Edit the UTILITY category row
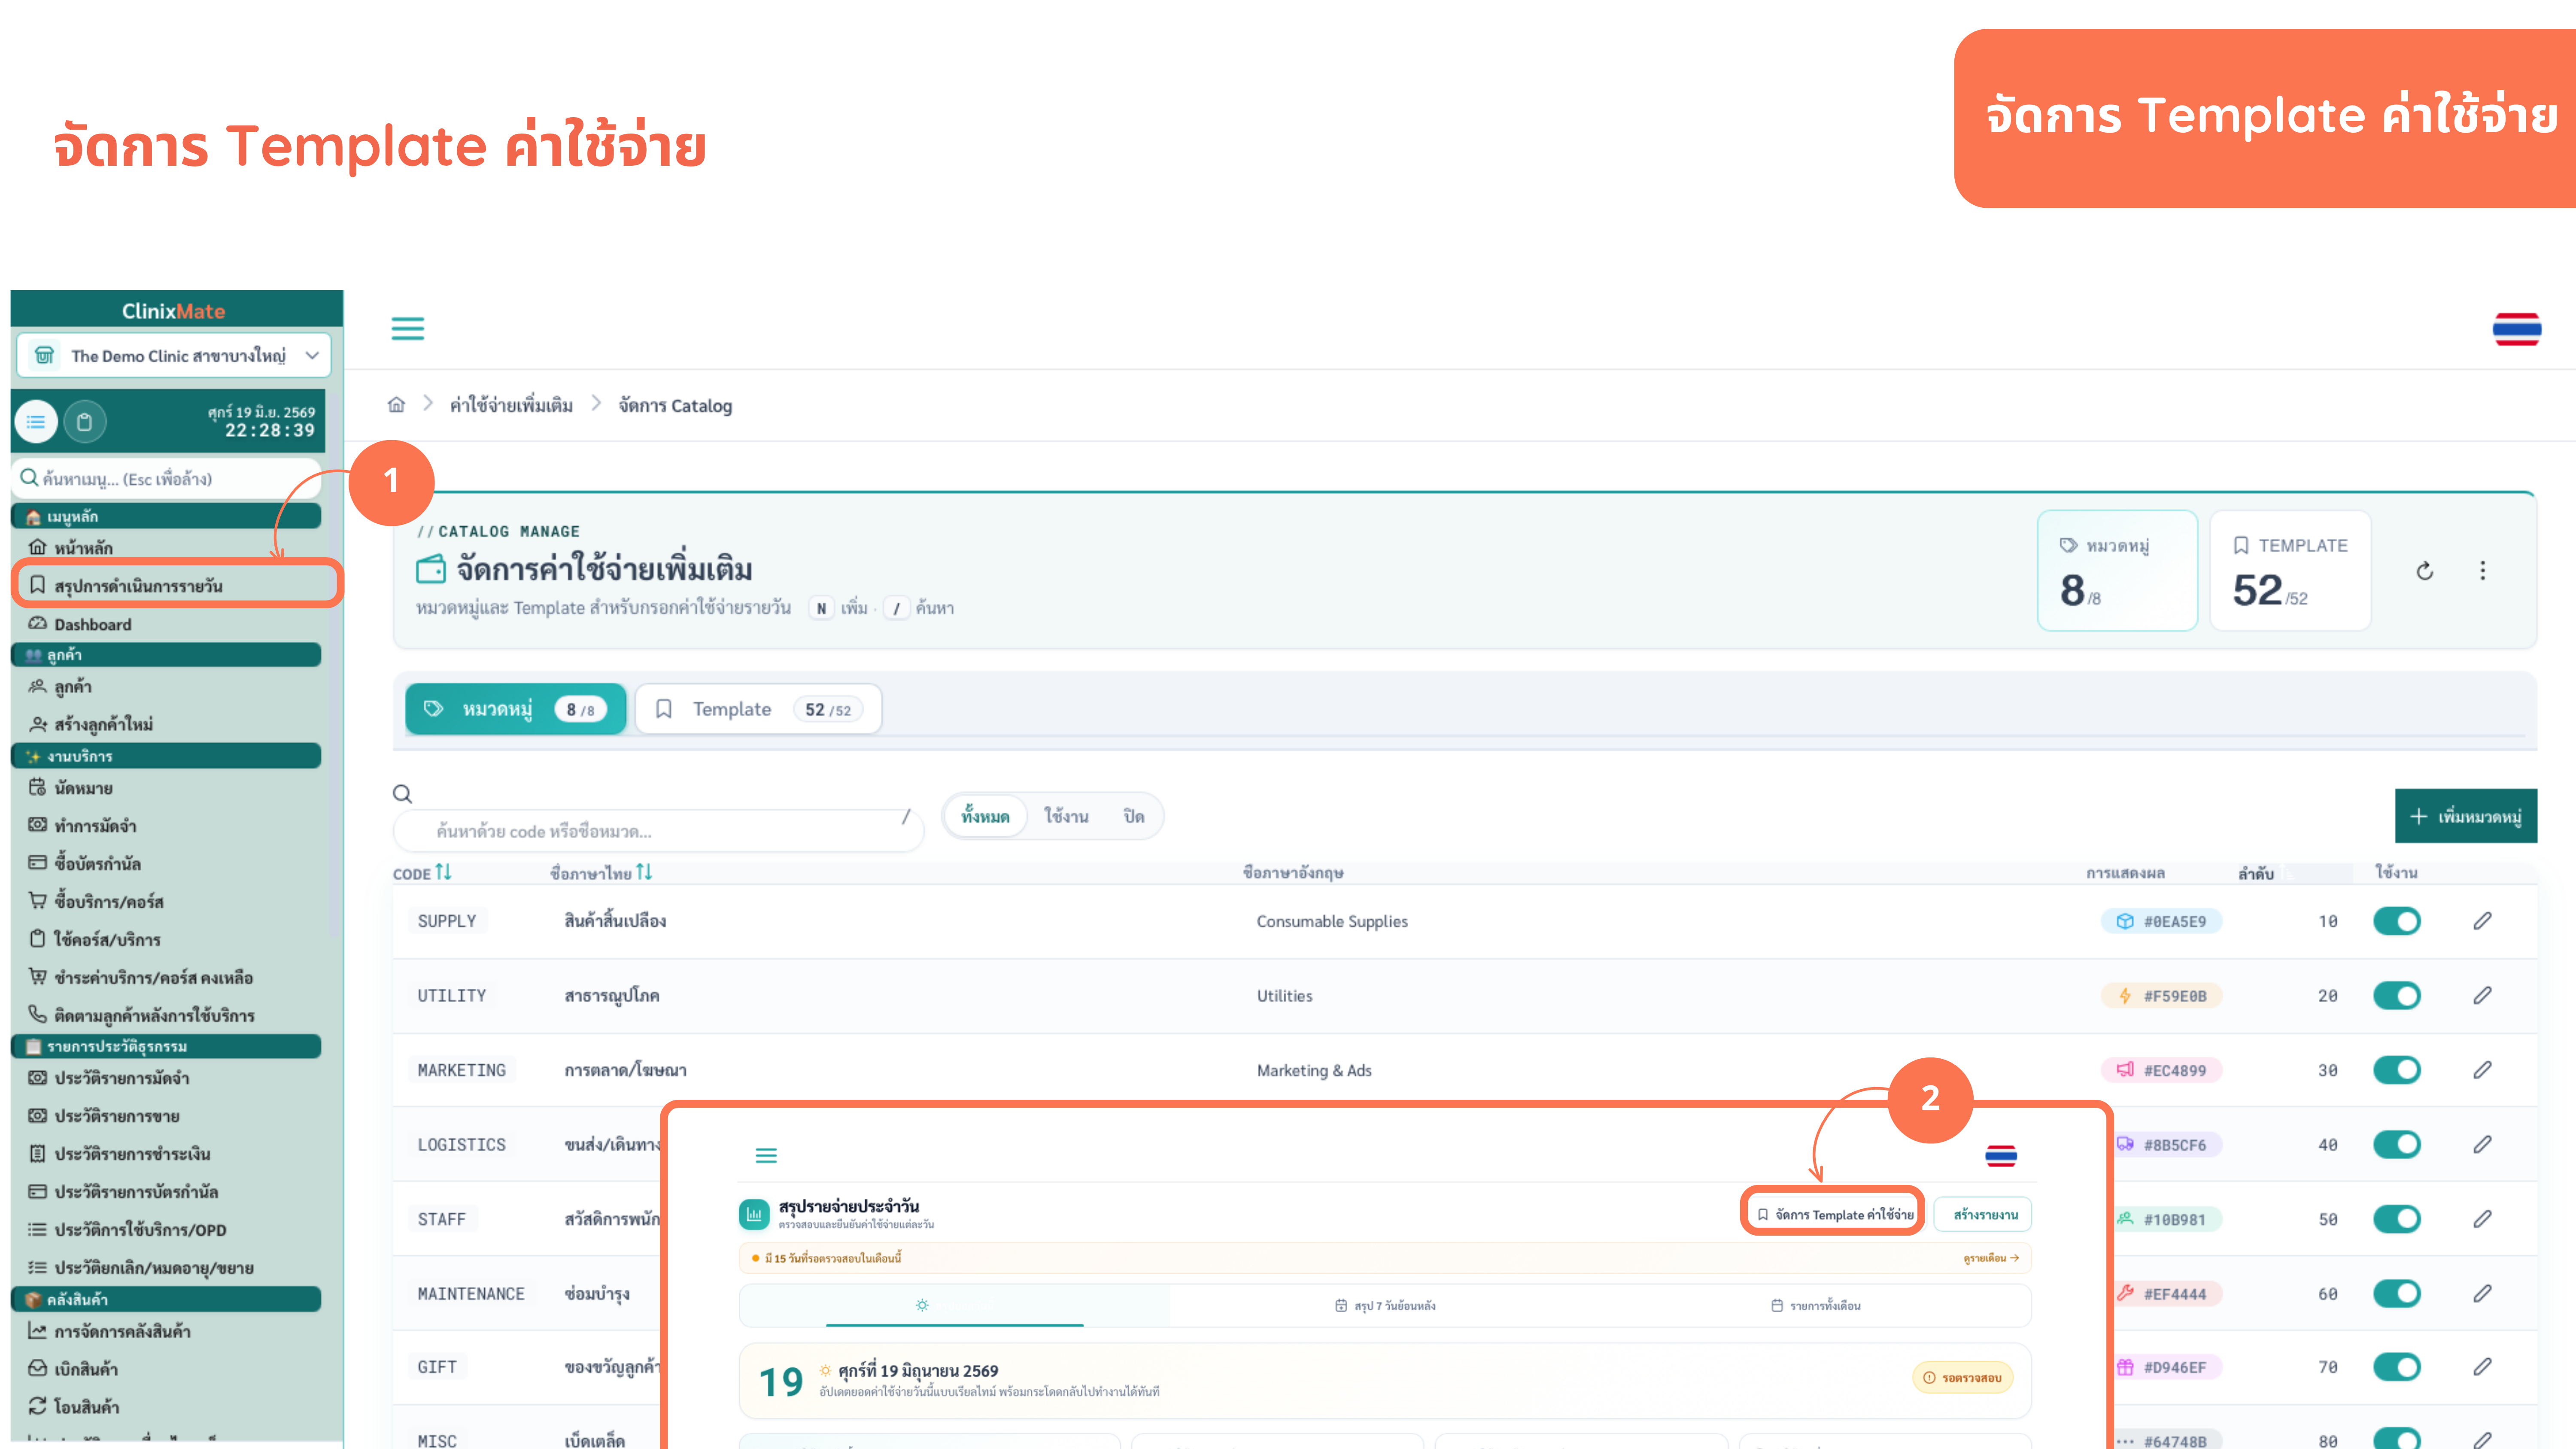 click(2482, 996)
